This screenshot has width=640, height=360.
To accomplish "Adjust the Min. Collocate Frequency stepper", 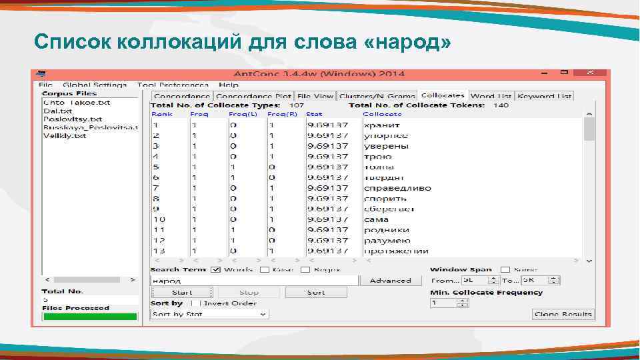I will [x=463, y=303].
